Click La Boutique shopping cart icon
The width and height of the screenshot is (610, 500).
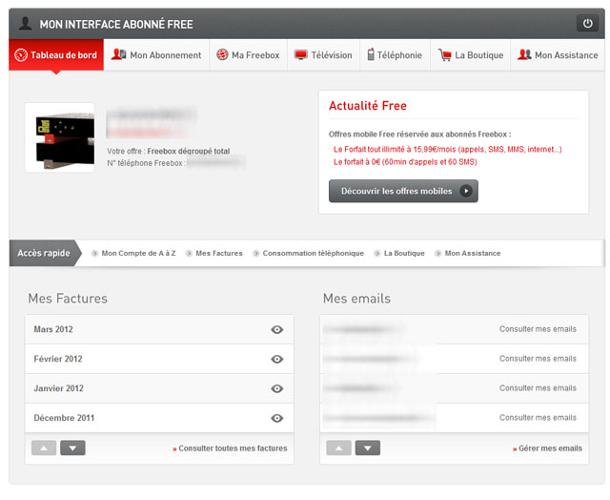444,55
